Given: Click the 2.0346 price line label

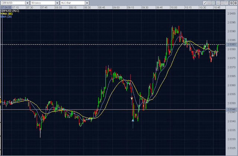Looking at the screenshot, I should (231, 110).
